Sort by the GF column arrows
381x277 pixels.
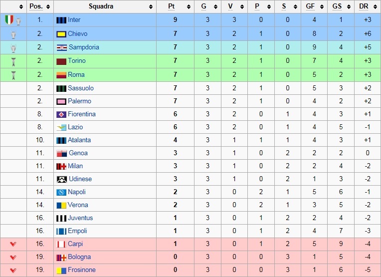(x=322, y=6)
